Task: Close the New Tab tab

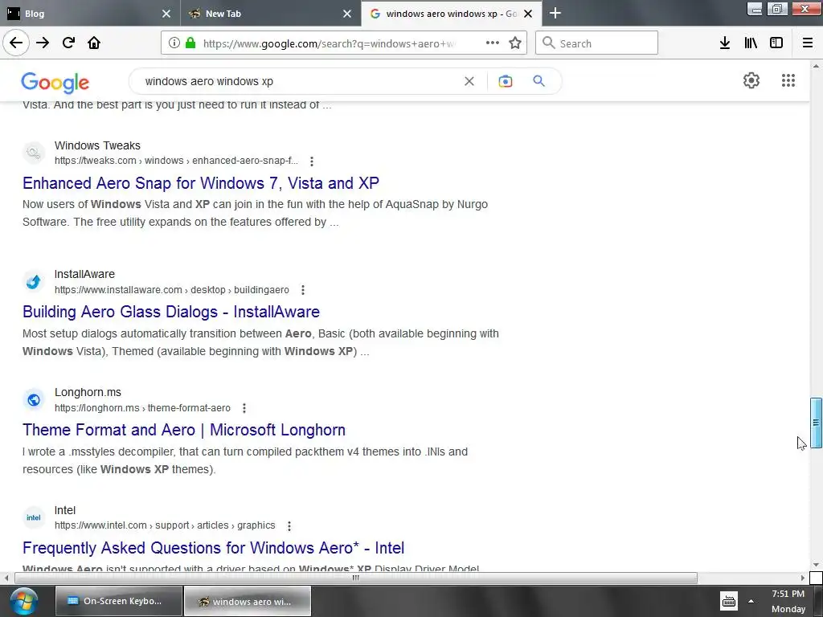Action: click(x=347, y=14)
